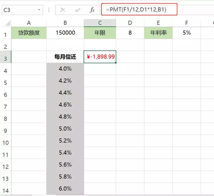Select column F header
Screen dimensions: 214x196
point(187,23)
